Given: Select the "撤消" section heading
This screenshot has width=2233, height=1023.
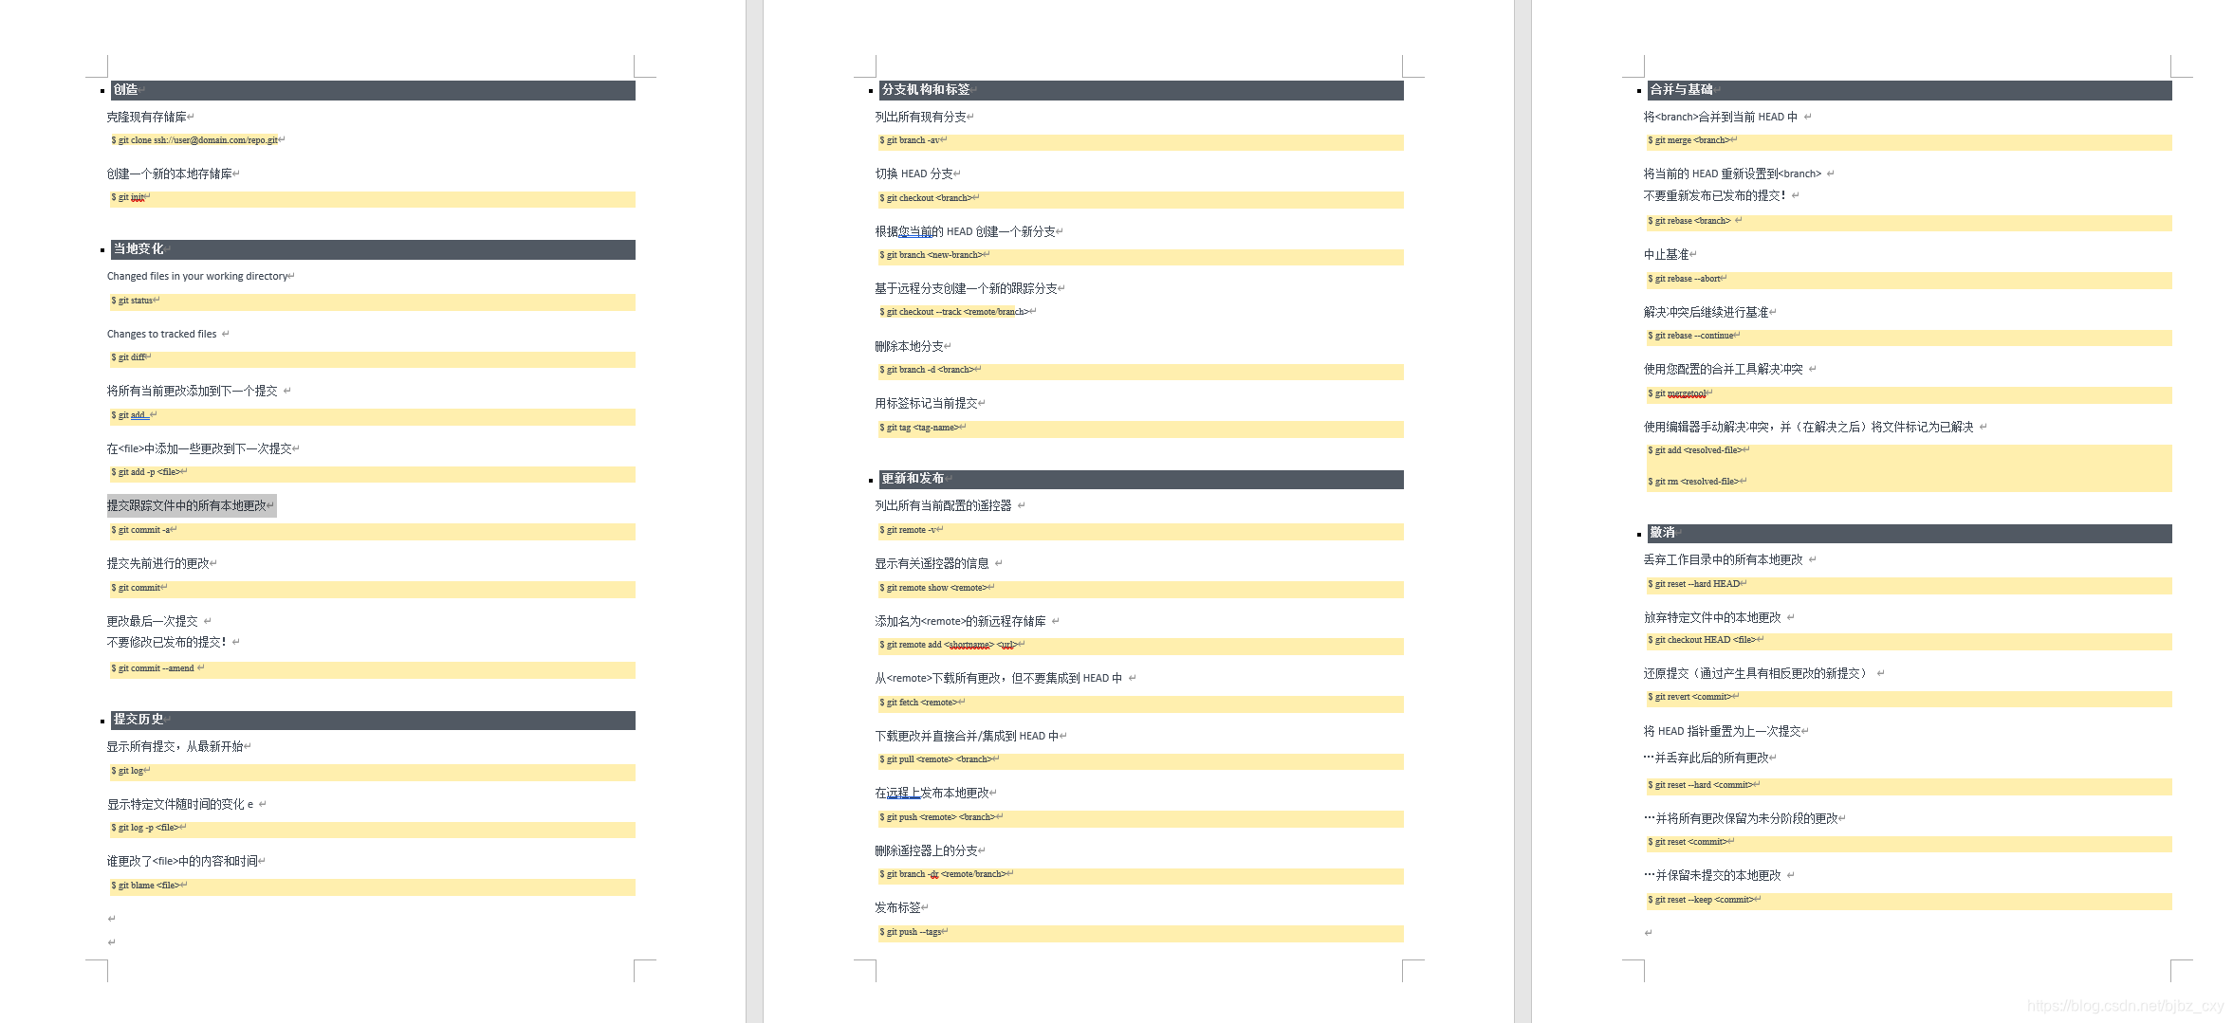Looking at the screenshot, I should coord(1662,533).
